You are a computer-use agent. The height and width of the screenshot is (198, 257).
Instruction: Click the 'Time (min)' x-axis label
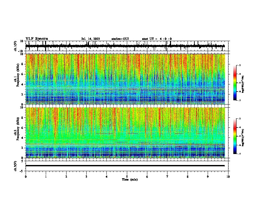pyautogui.click(x=130, y=180)
